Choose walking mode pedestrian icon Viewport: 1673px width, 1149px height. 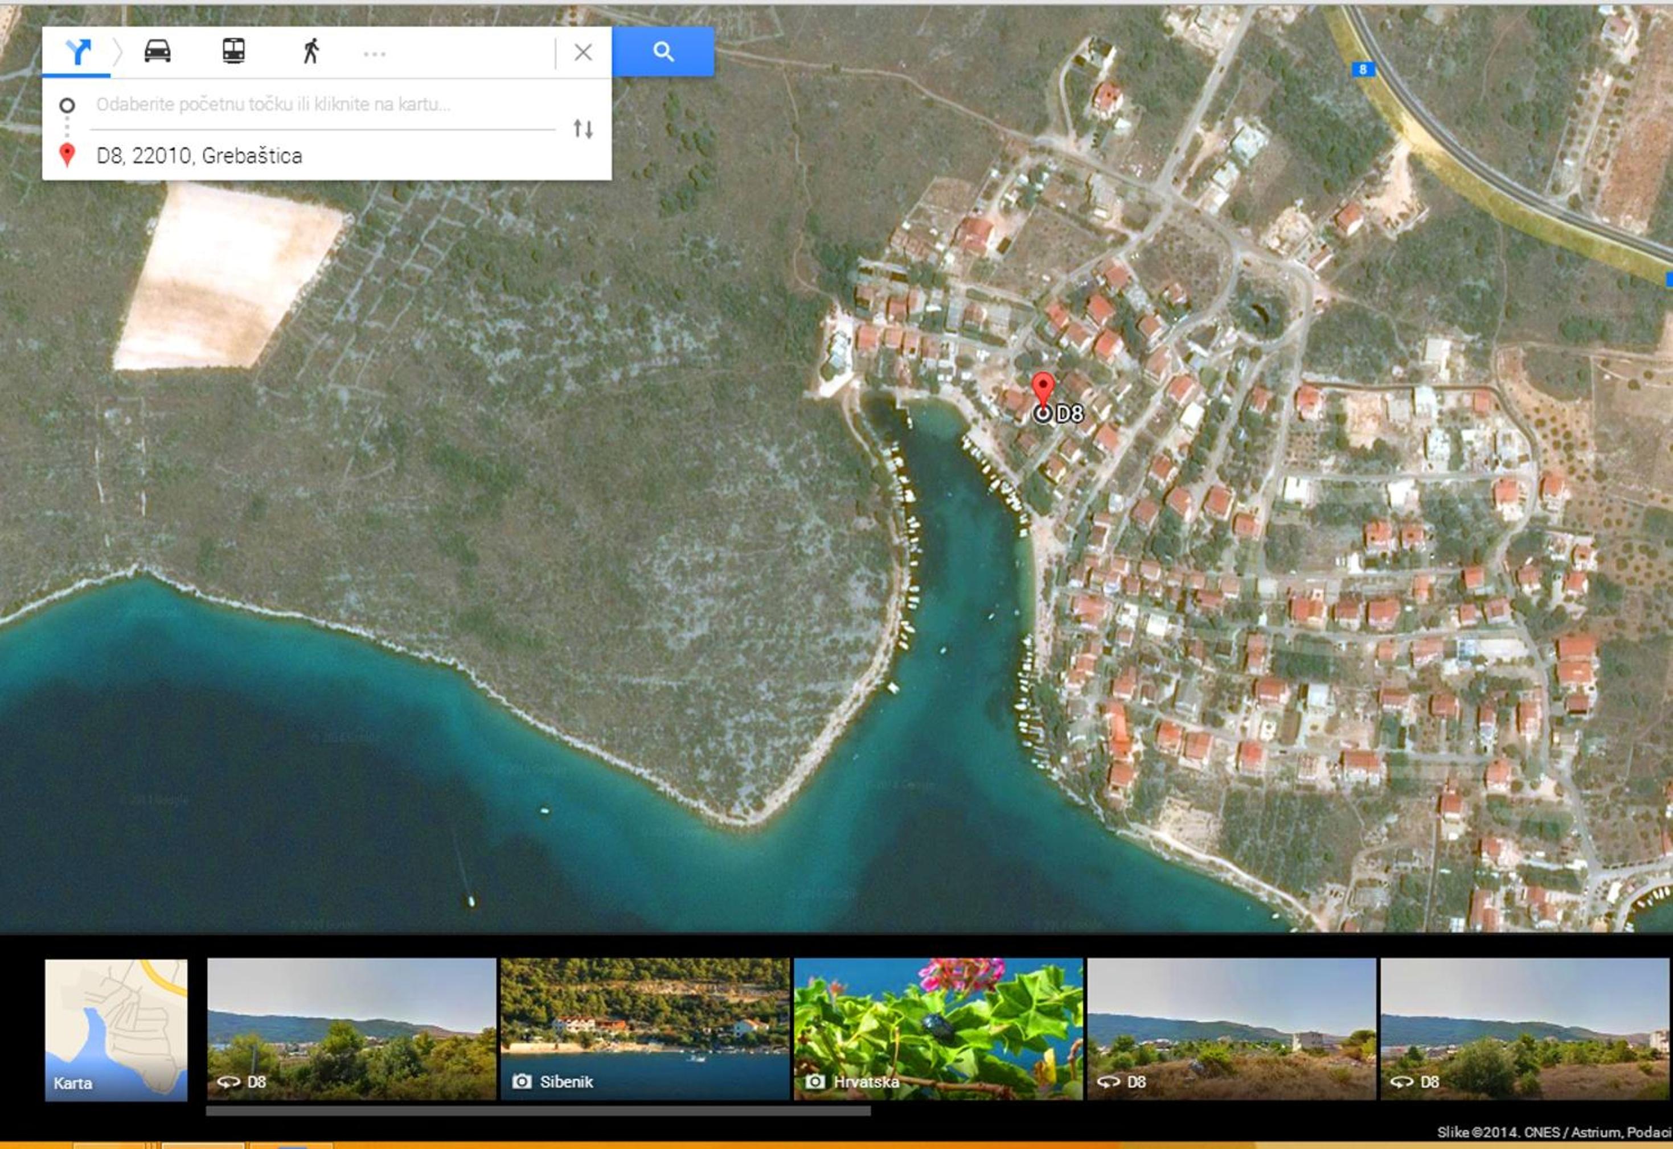(x=310, y=51)
